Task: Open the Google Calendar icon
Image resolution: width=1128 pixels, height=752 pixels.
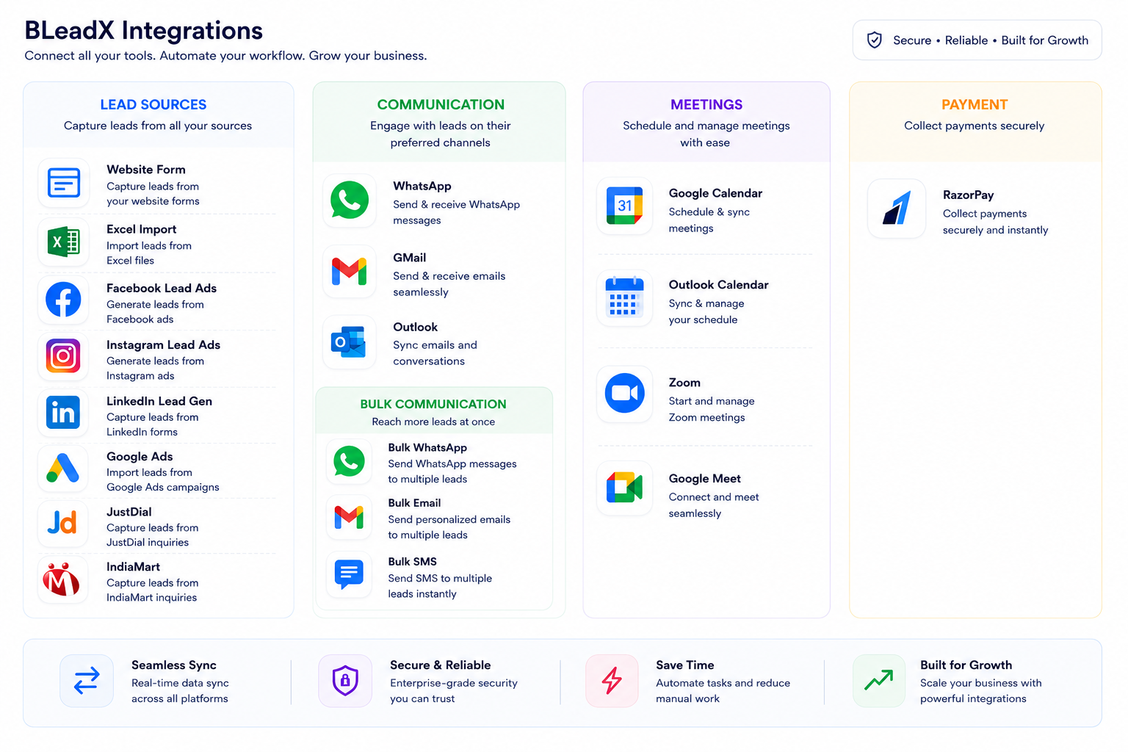Action: tap(625, 206)
